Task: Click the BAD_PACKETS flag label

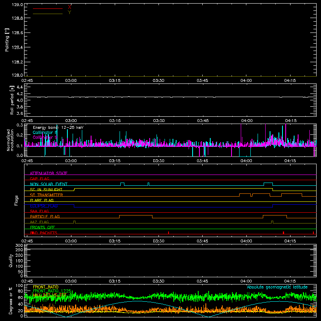Action: tap(44, 233)
